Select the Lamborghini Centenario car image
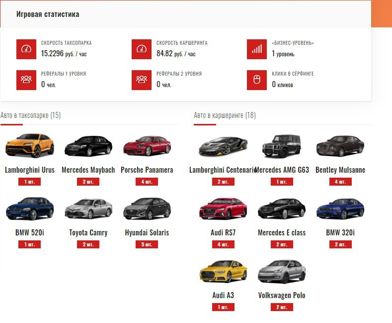Screen dimensions: 392x323 pos(223,146)
